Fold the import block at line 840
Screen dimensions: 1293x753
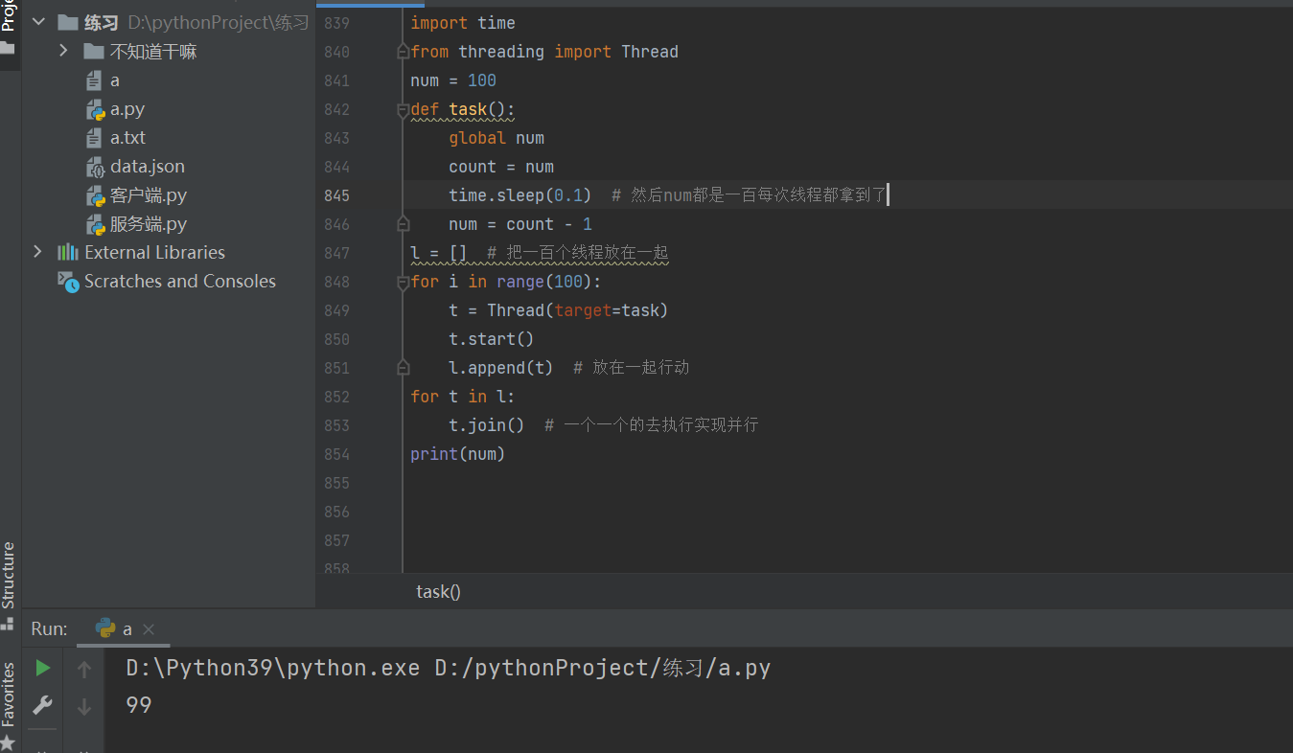click(404, 52)
